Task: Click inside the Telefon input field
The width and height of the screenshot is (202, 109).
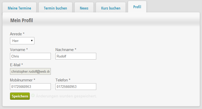Action: point(76,87)
